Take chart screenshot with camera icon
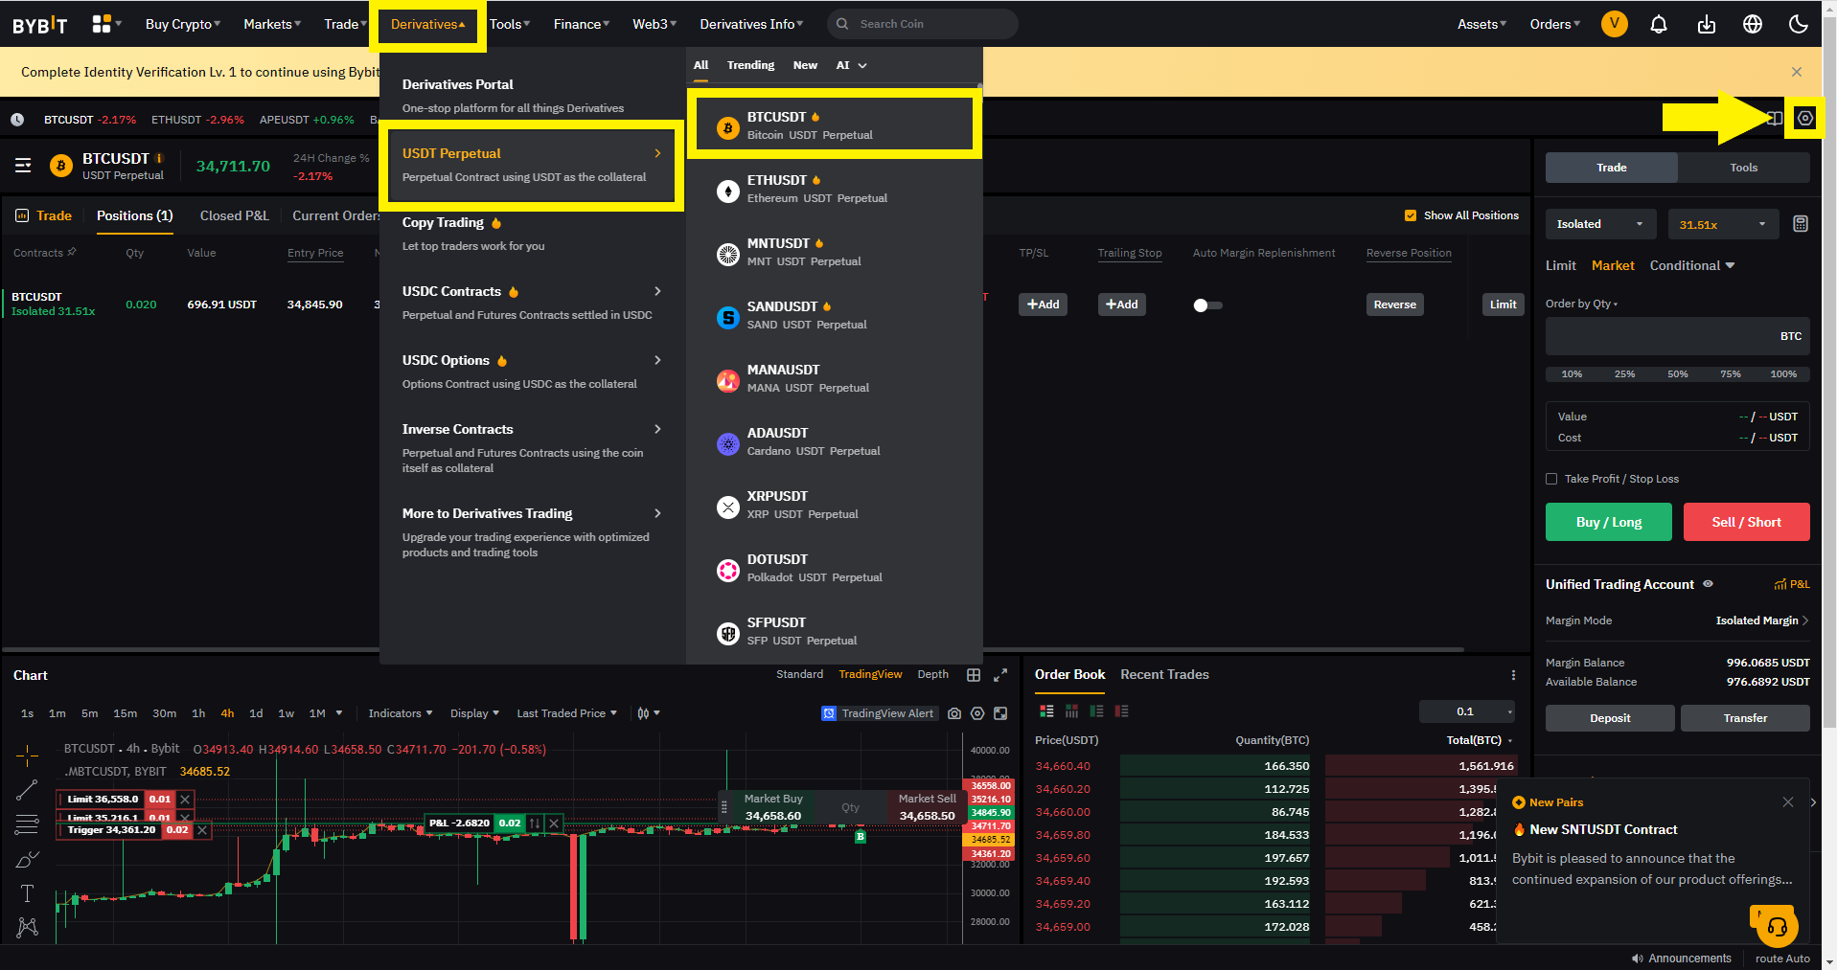 tap(954, 713)
